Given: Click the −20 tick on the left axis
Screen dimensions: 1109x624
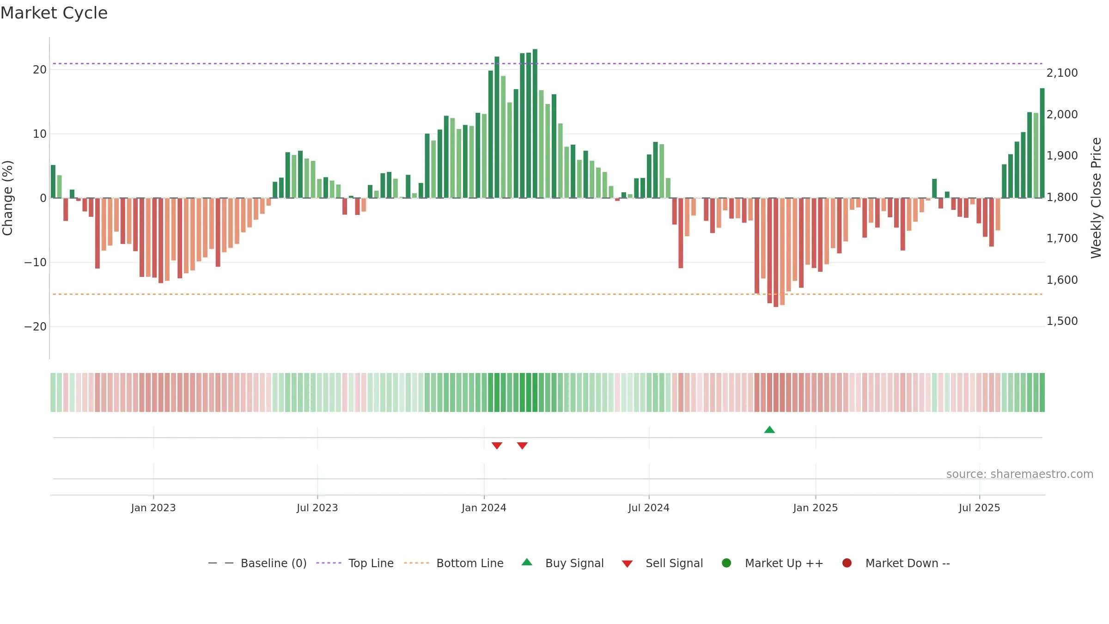Looking at the screenshot, I should tap(36, 327).
